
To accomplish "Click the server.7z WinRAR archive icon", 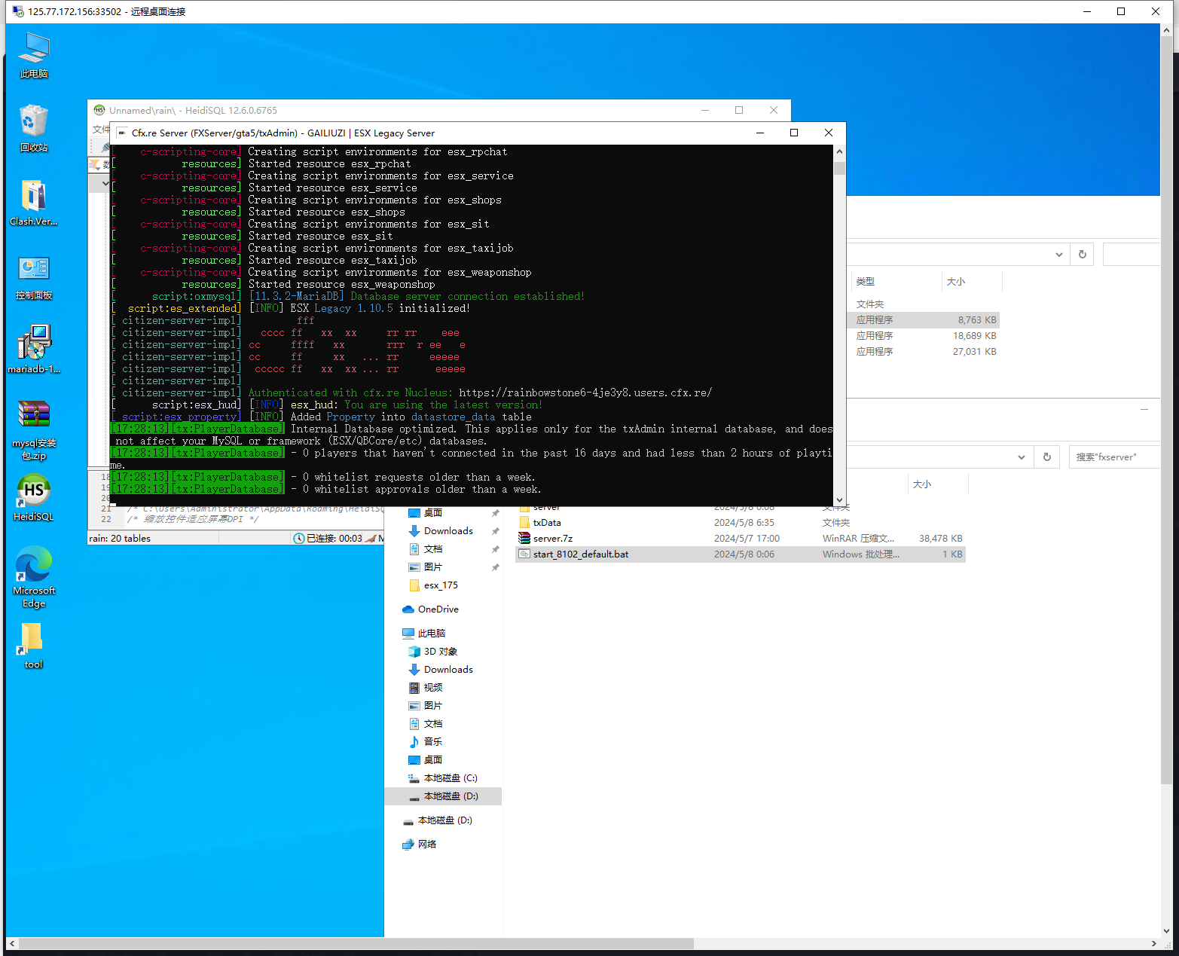I will click(524, 538).
